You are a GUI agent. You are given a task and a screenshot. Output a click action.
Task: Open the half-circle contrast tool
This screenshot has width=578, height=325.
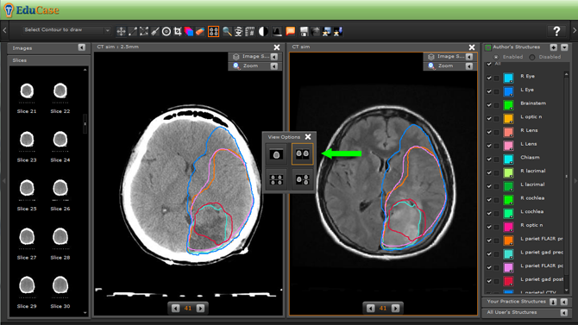pos(263,32)
